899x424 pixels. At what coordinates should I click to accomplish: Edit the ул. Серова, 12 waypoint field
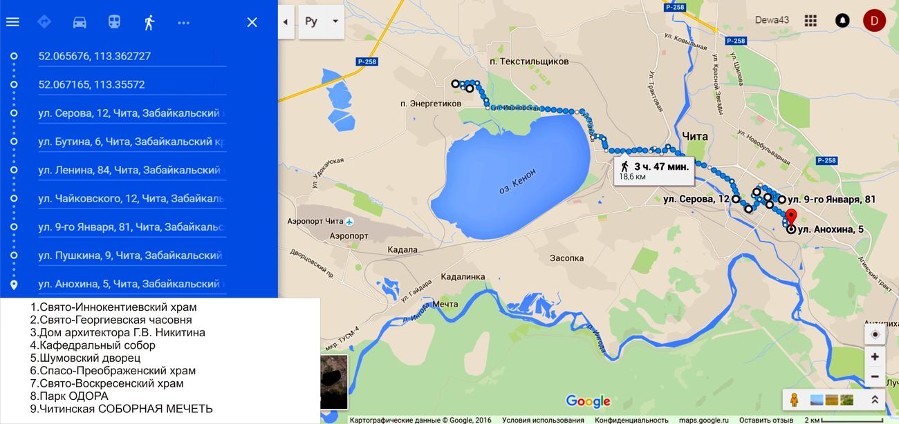[x=132, y=113]
